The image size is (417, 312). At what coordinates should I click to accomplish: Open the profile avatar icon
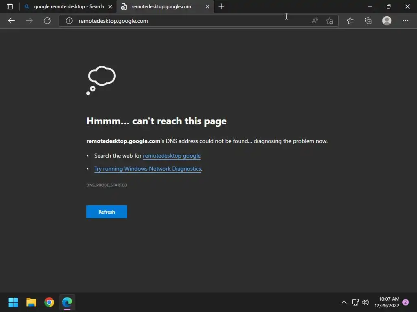387,21
